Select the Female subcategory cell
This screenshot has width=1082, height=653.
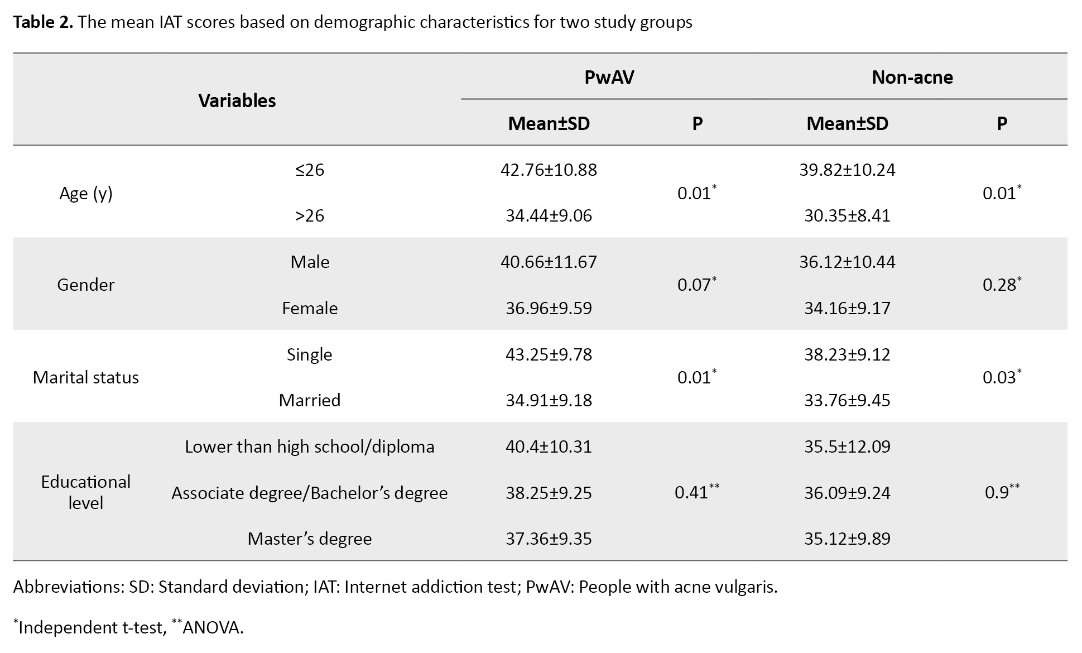[x=310, y=308]
